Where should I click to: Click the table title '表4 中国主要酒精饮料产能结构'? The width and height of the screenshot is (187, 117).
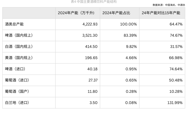[93, 2]
